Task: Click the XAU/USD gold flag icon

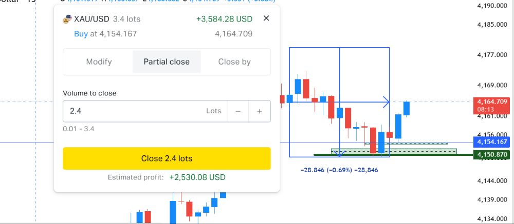Action: coord(67,19)
